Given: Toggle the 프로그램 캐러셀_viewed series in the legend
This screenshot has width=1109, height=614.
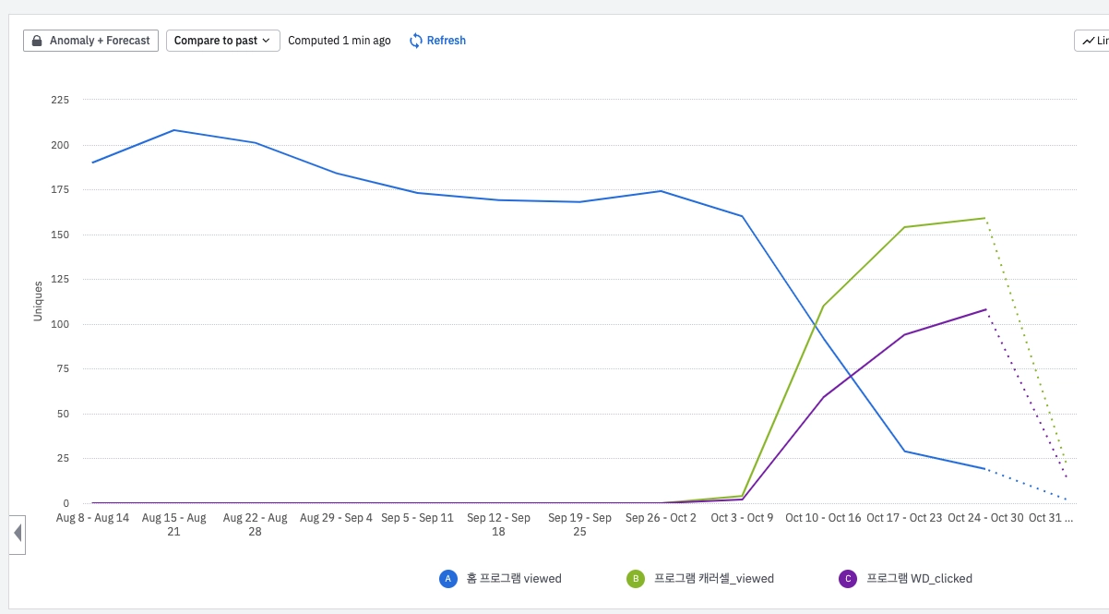Looking at the screenshot, I should (714, 579).
